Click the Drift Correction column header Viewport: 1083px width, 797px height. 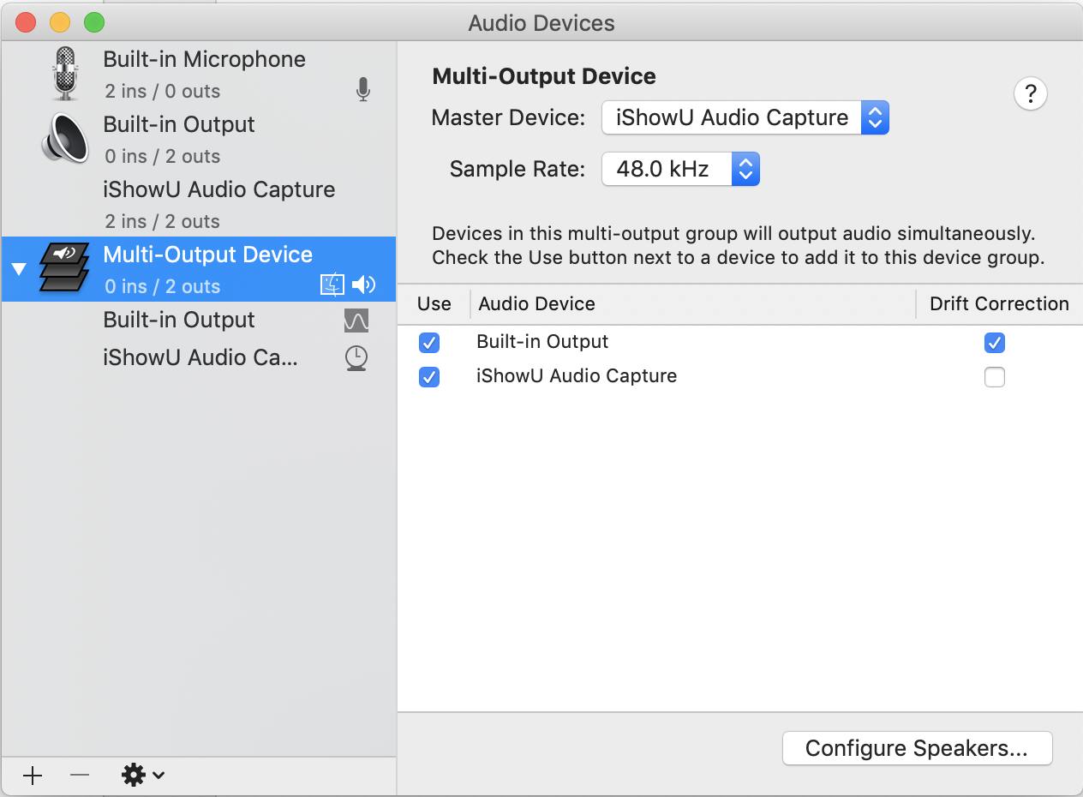[x=999, y=304]
